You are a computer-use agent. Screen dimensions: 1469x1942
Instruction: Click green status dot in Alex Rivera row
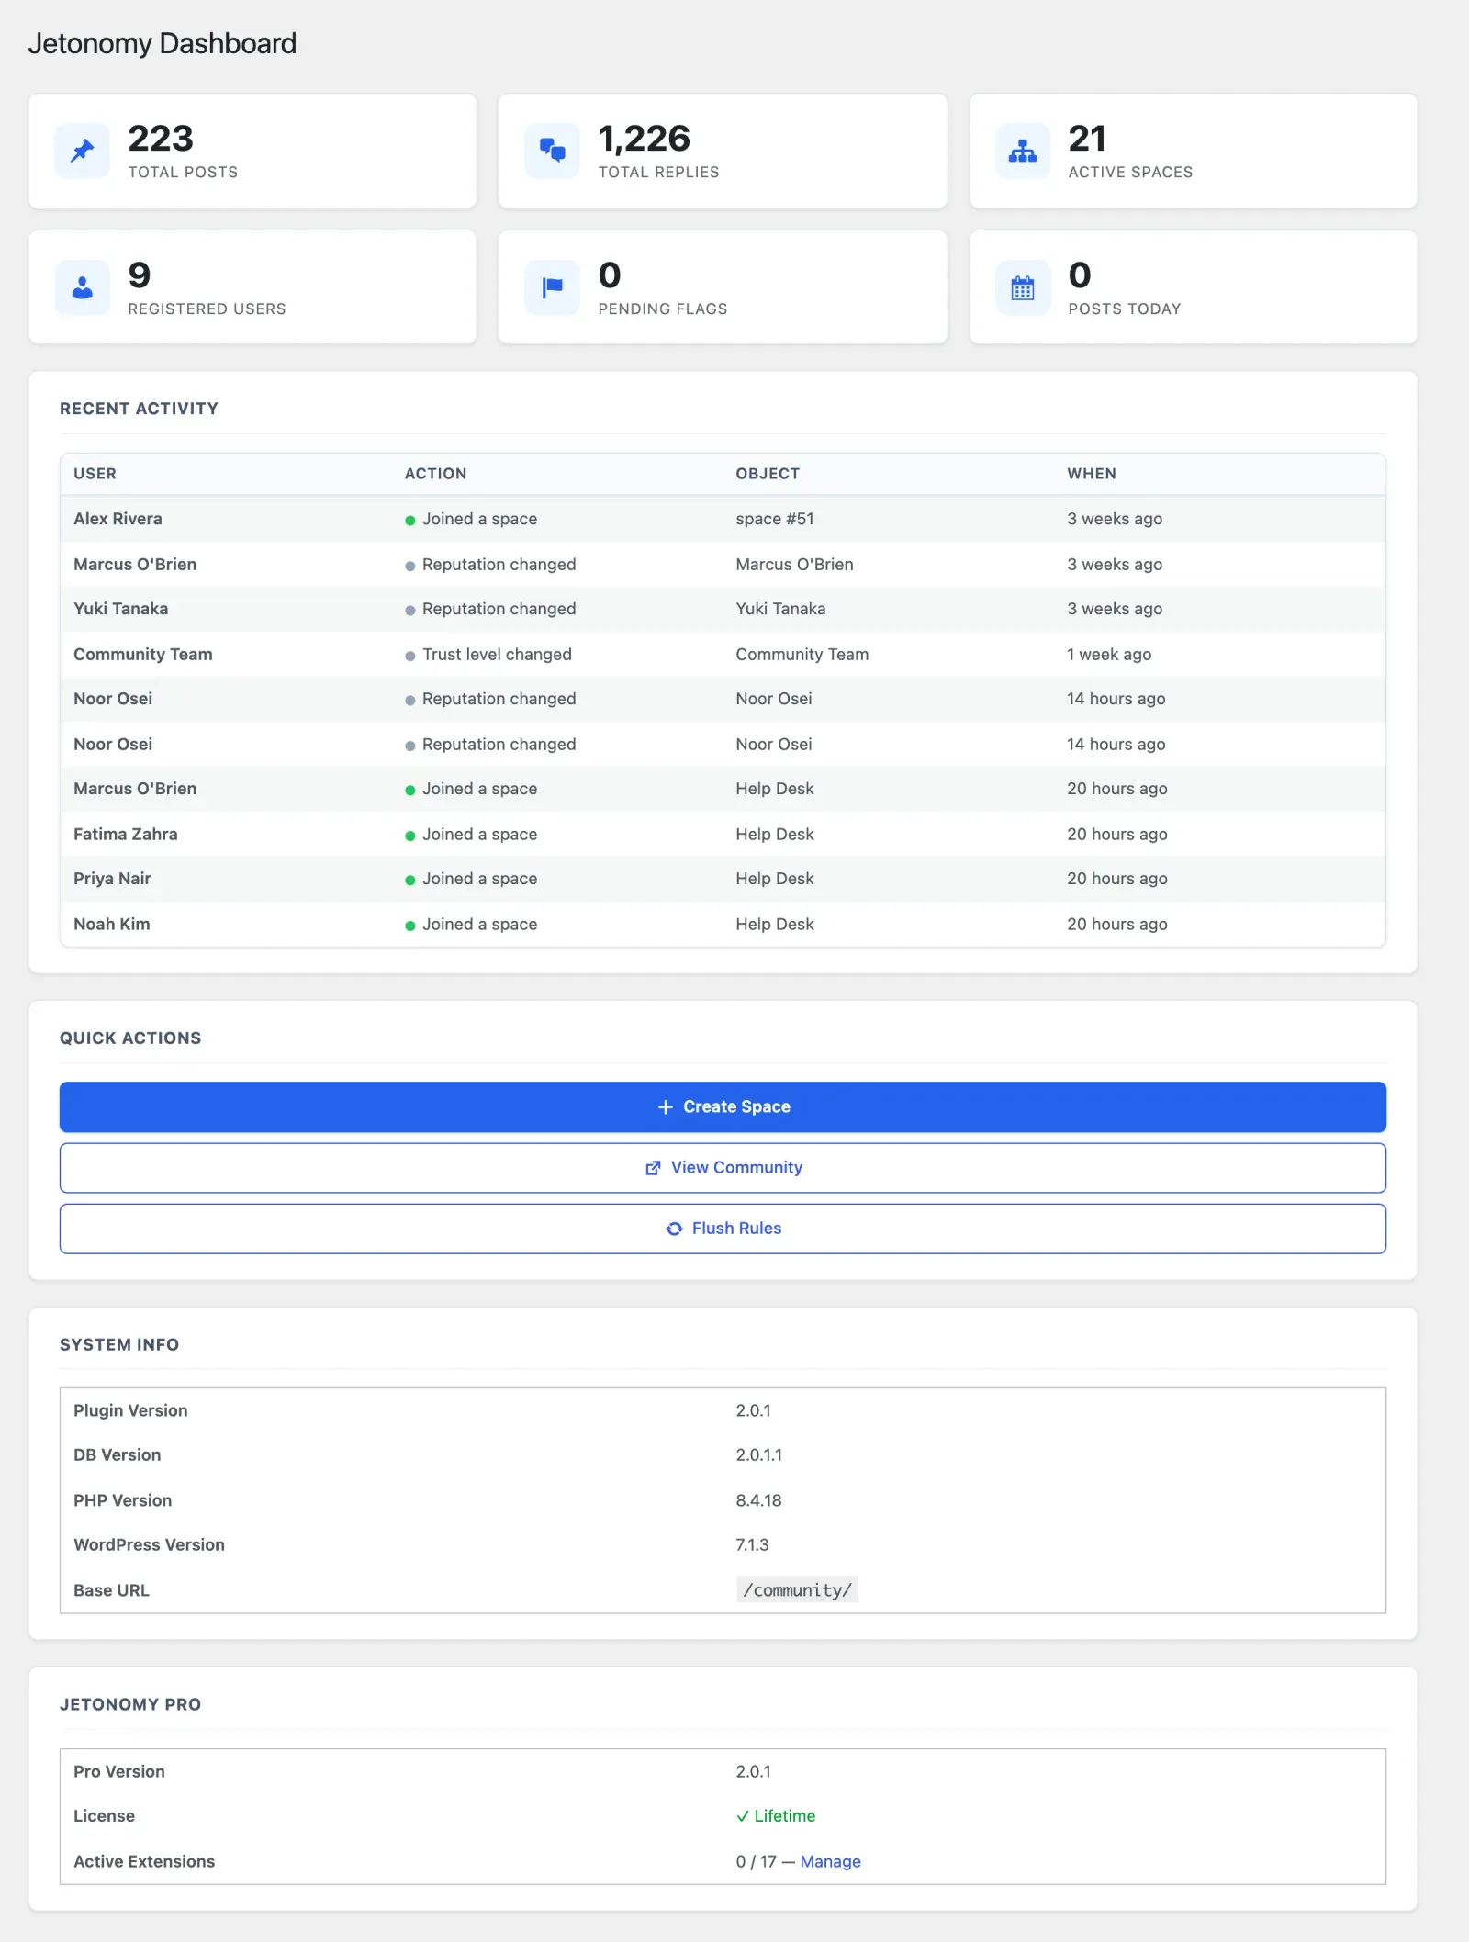pos(410,520)
